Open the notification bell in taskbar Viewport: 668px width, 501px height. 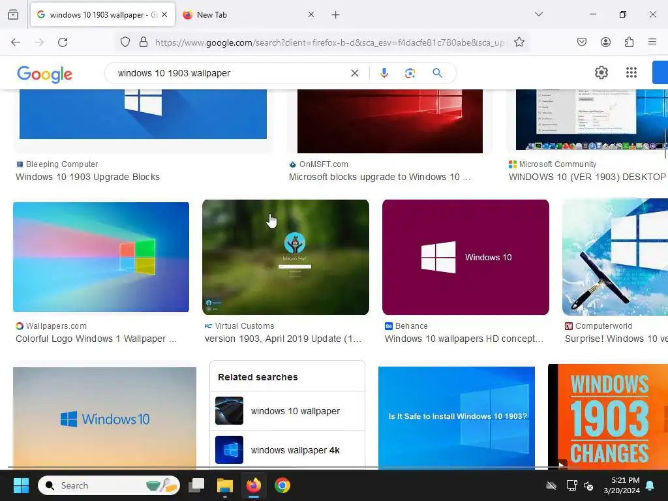(650, 486)
